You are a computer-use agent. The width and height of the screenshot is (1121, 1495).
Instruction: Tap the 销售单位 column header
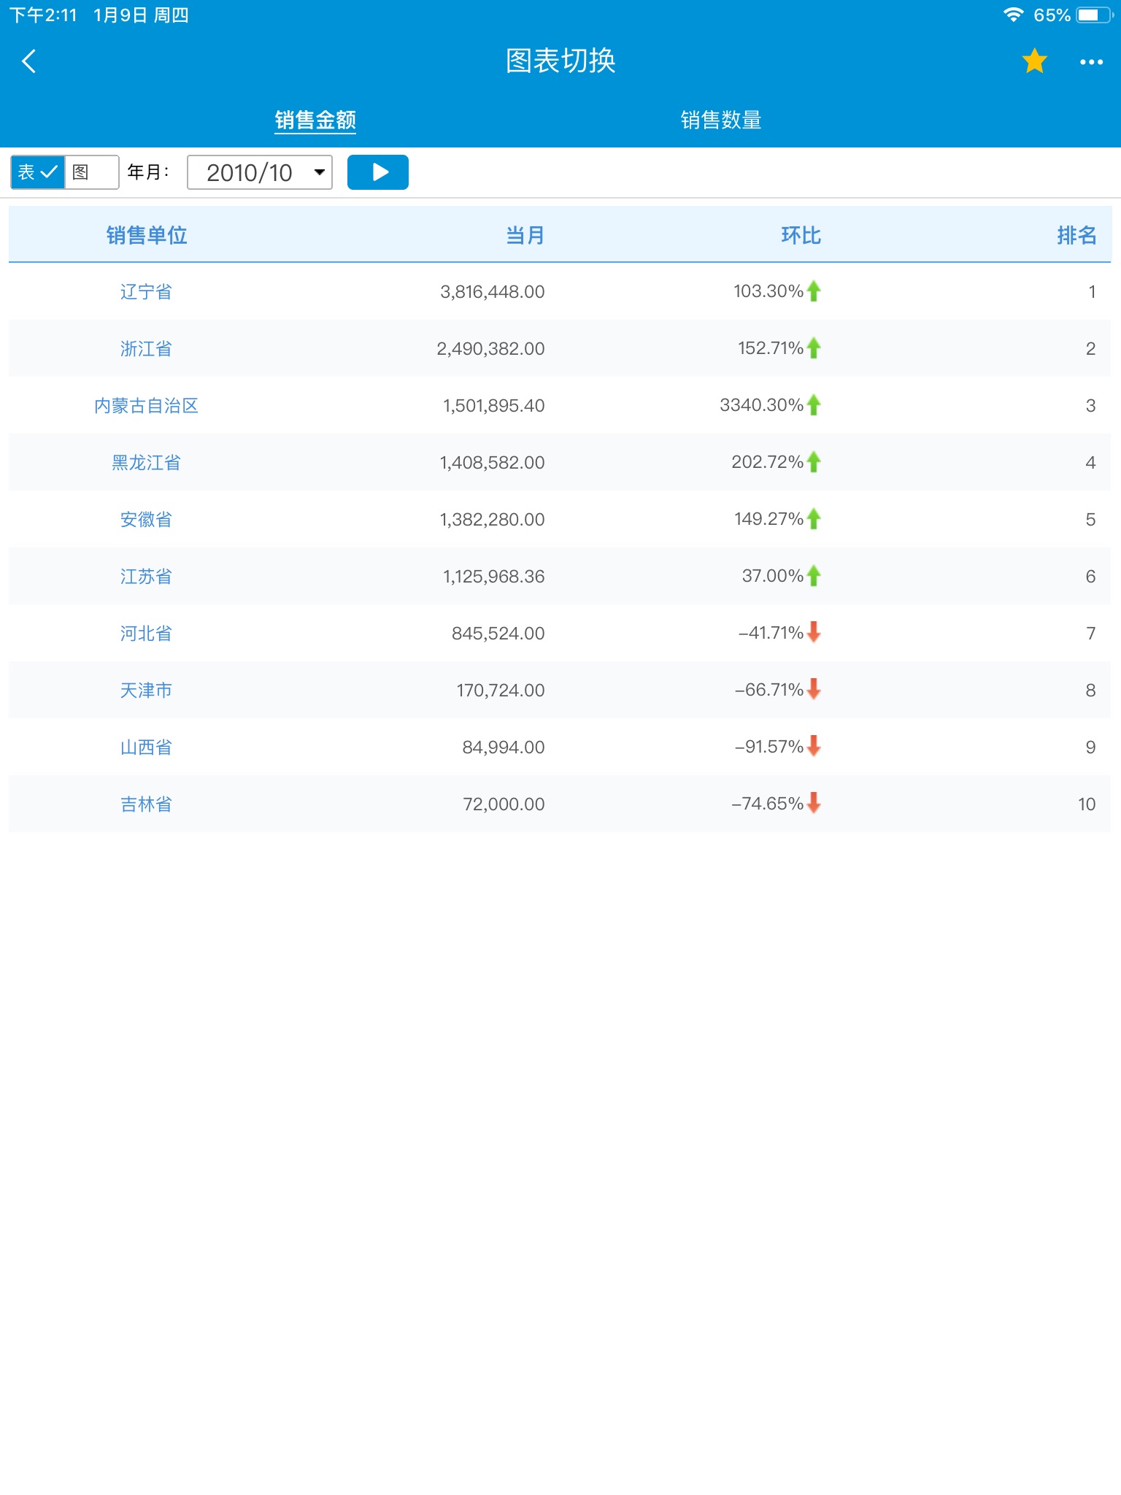point(147,235)
